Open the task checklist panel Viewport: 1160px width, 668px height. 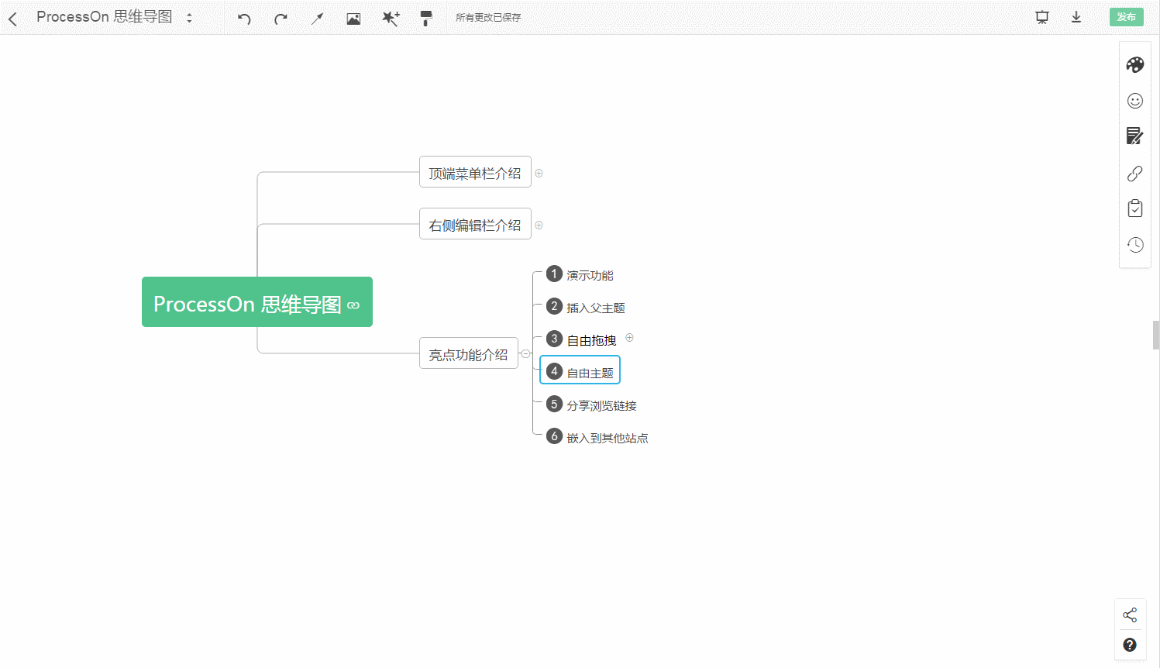click(x=1134, y=208)
